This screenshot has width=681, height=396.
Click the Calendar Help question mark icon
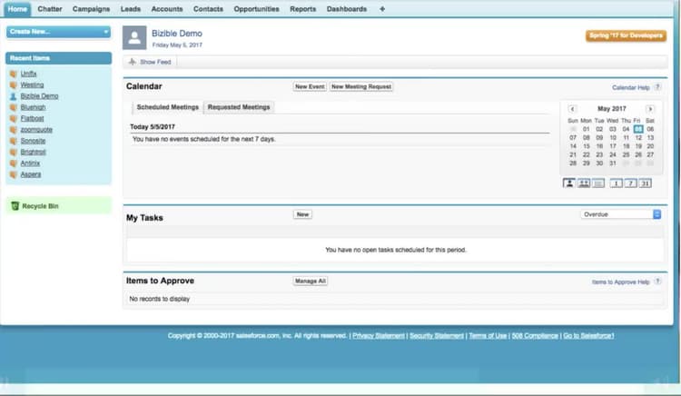coord(657,87)
